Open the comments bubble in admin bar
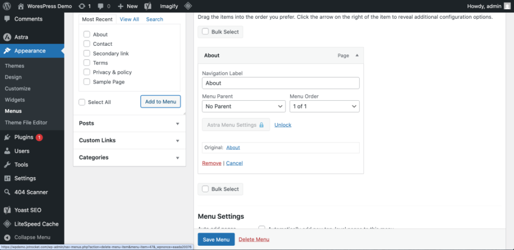Image resolution: width=514 pixels, height=250 pixels. pos(100,6)
